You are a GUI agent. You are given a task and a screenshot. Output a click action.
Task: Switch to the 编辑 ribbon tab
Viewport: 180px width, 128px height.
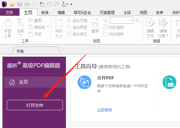click(61, 13)
